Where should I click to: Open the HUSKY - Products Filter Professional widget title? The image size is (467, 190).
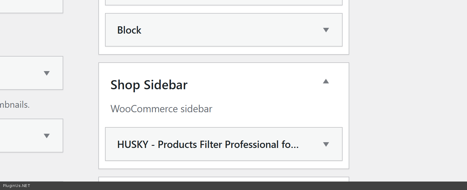pyautogui.click(x=208, y=145)
